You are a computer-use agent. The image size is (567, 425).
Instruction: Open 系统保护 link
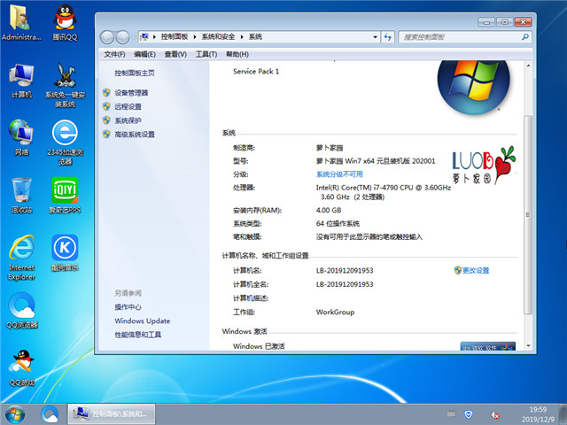pos(128,120)
